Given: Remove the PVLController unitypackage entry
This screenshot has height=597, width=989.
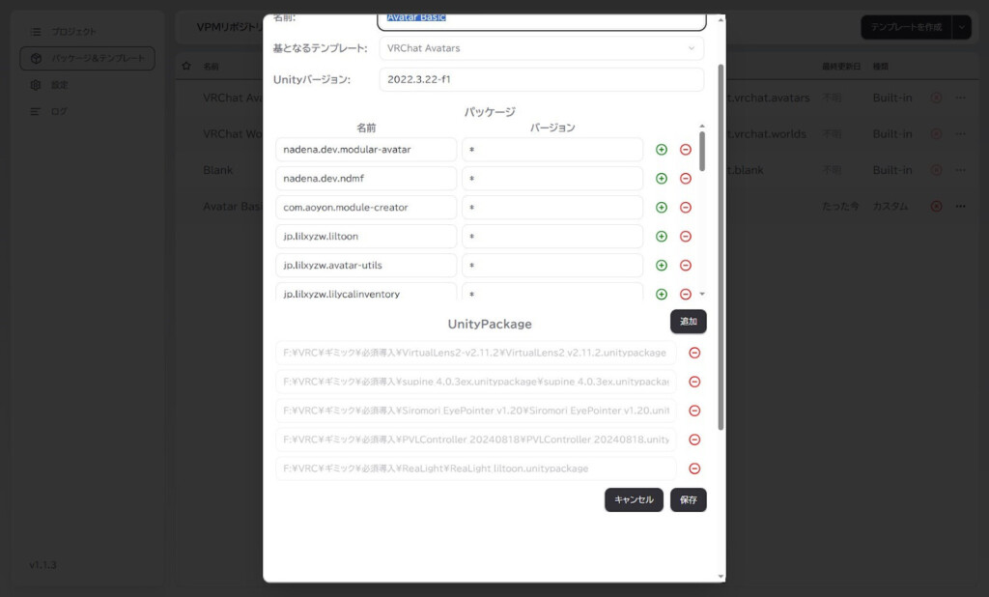Looking at the screenshot, I should tap(693, 440).
